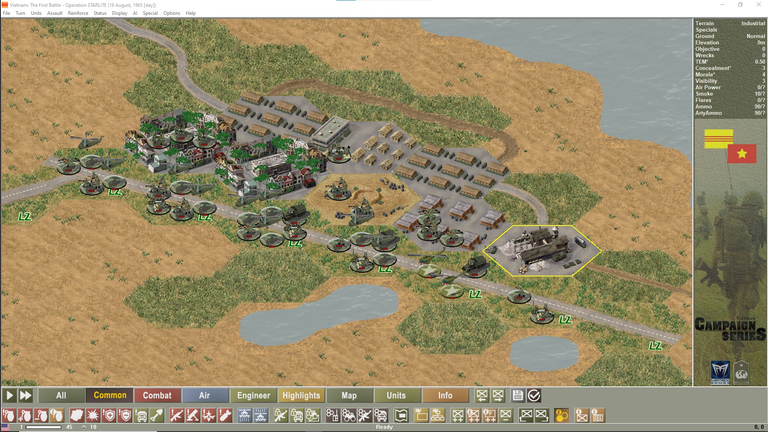This screenshot has height=432, width=768.
Task: Open the Reinforce menu
Action: (78, 13)
